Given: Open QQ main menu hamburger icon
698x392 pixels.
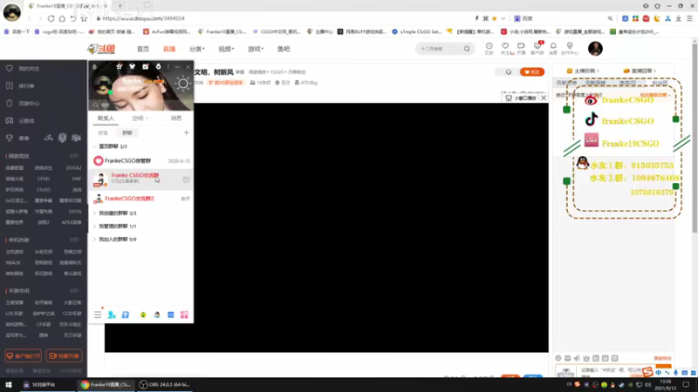Looking at the screenshot, I should click(98, 314).
